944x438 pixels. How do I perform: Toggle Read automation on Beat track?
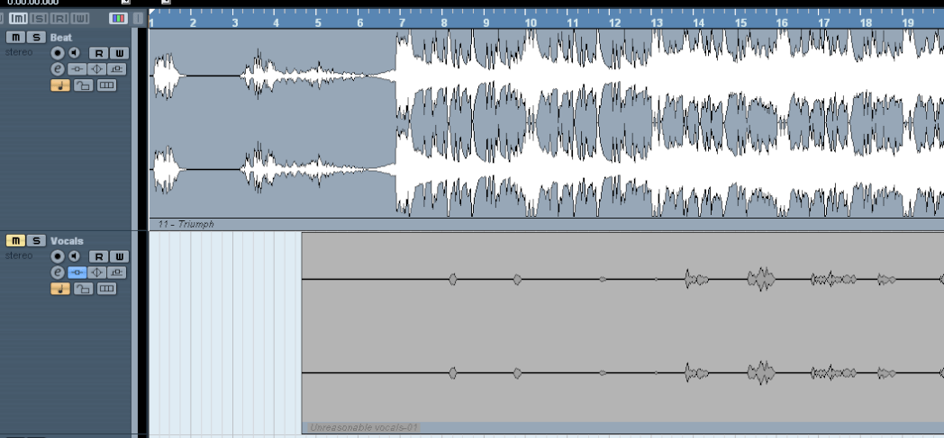(99, 53)
